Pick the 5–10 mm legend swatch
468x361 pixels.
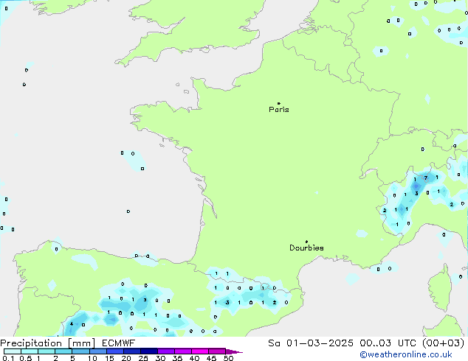pyautogui.click(x=80, y=351)
